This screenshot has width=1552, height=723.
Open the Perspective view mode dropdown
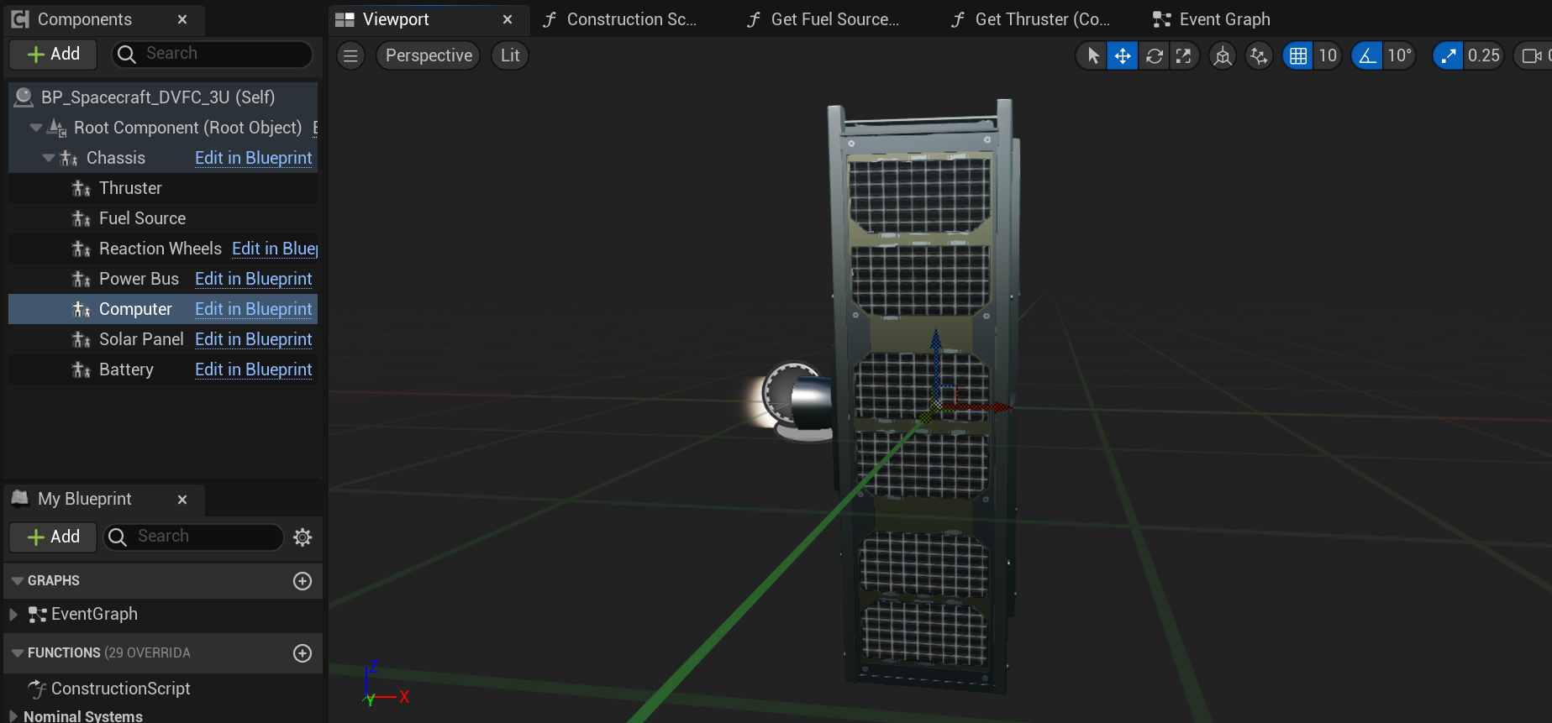[x=429, y=56]
